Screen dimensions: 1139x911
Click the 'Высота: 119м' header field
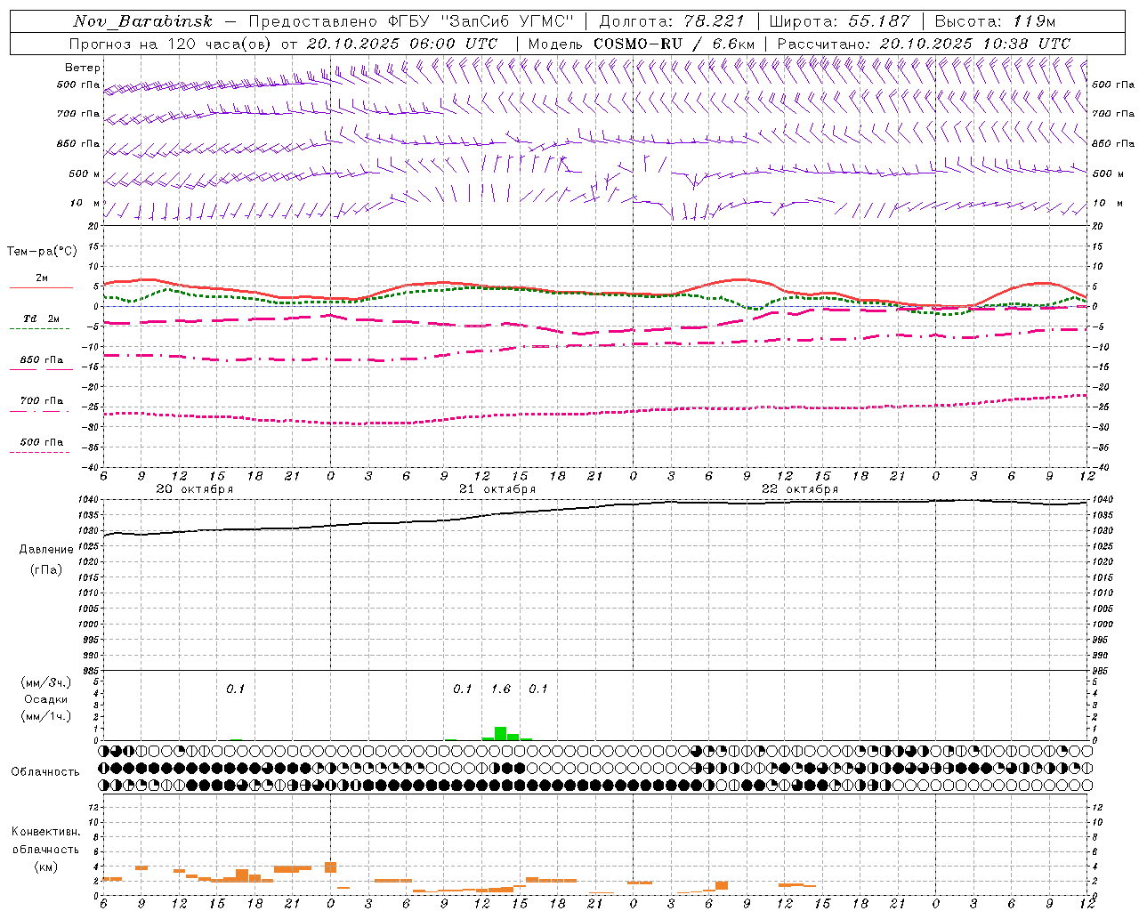click(x=995, y=21)
